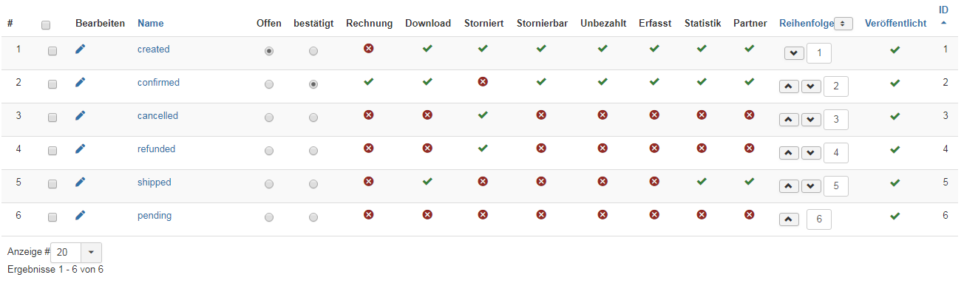
Task: Check the select-all checkbox in header
Action: pos(46,25)
